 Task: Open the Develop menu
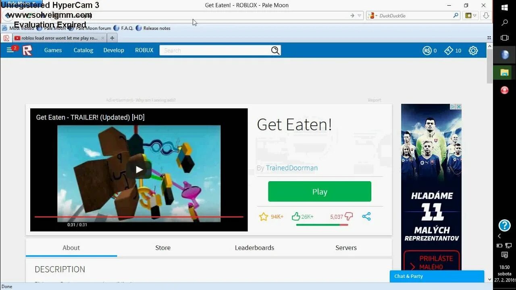pyautogui.click(x=114, y=50)
